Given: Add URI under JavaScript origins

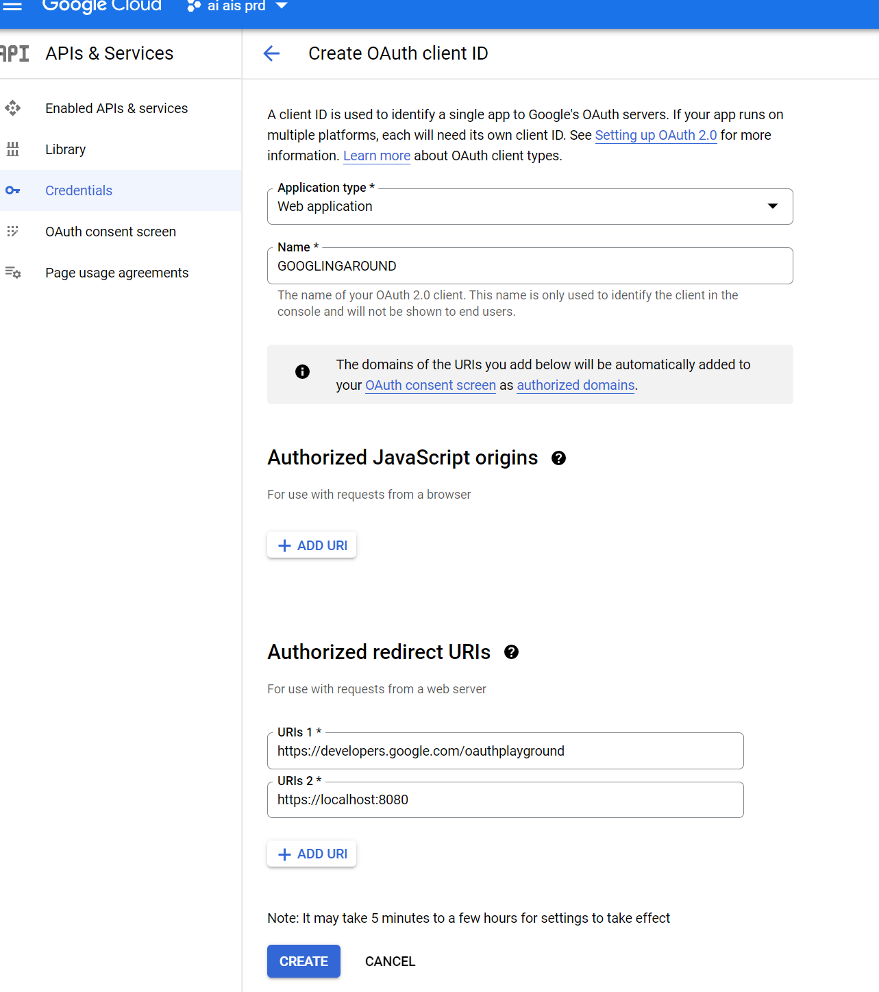Looking at the screenshot, I should [x=312, y=545].
